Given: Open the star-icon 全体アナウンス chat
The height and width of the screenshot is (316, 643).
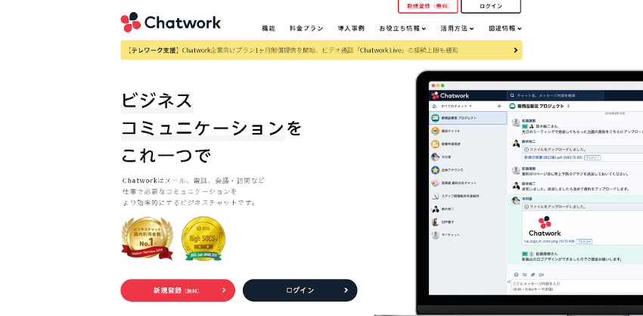Looking at the screenshot, I should pos(468,170).
